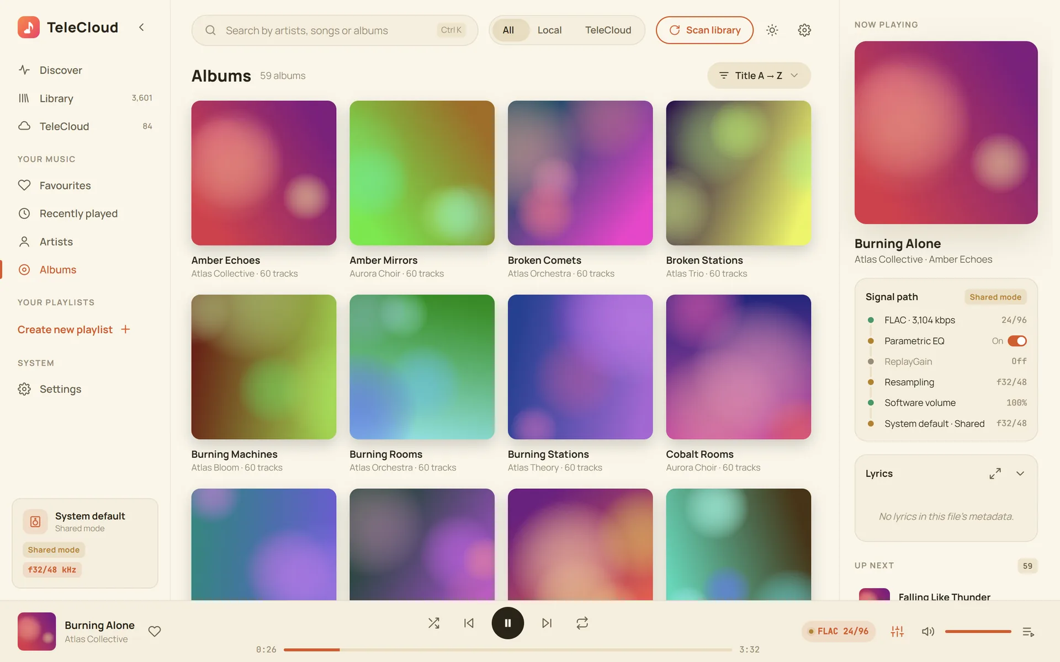Open the System default output device card

click(x=85, y=543)
